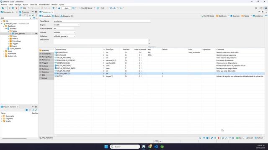Expand the Users node in navigator
The height and width of the screenshot is (150, 268).
(x=4, y=51)
